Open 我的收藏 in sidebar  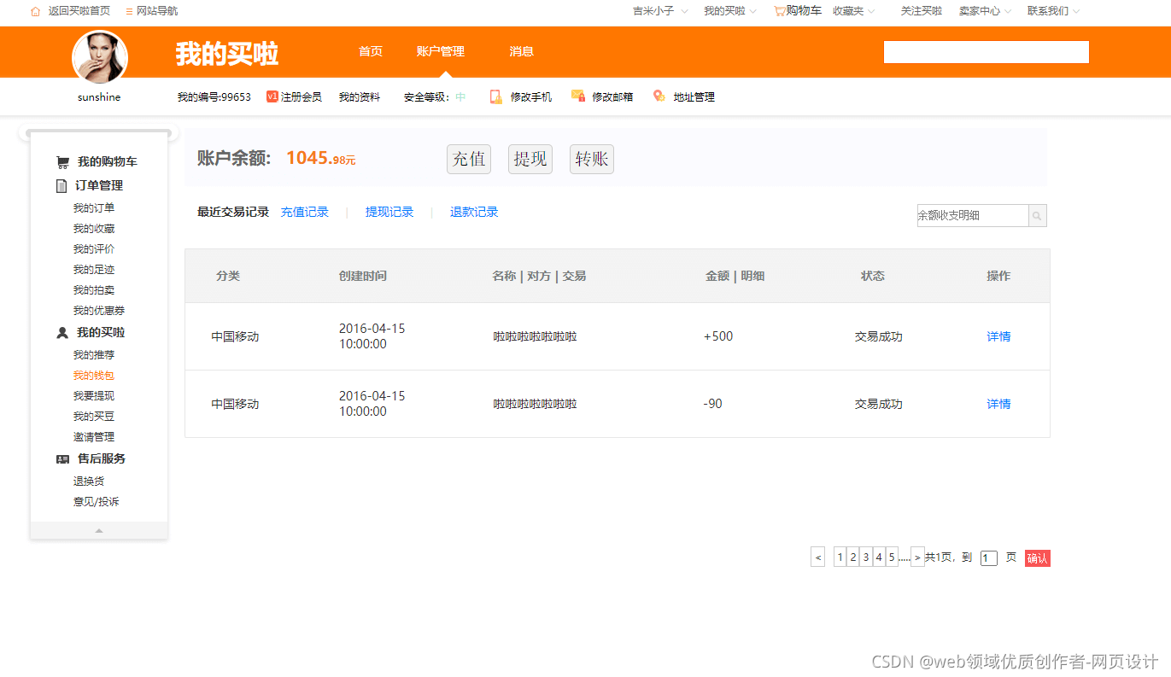94,229
